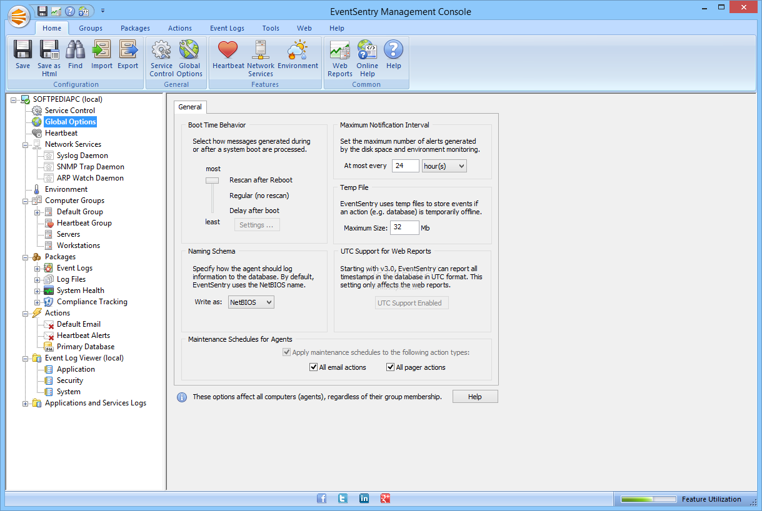Image resolution: width=762 pixels, height=511 pixels.
Task: Select Primary Database action in tree
Action: [x=85, y=347]
